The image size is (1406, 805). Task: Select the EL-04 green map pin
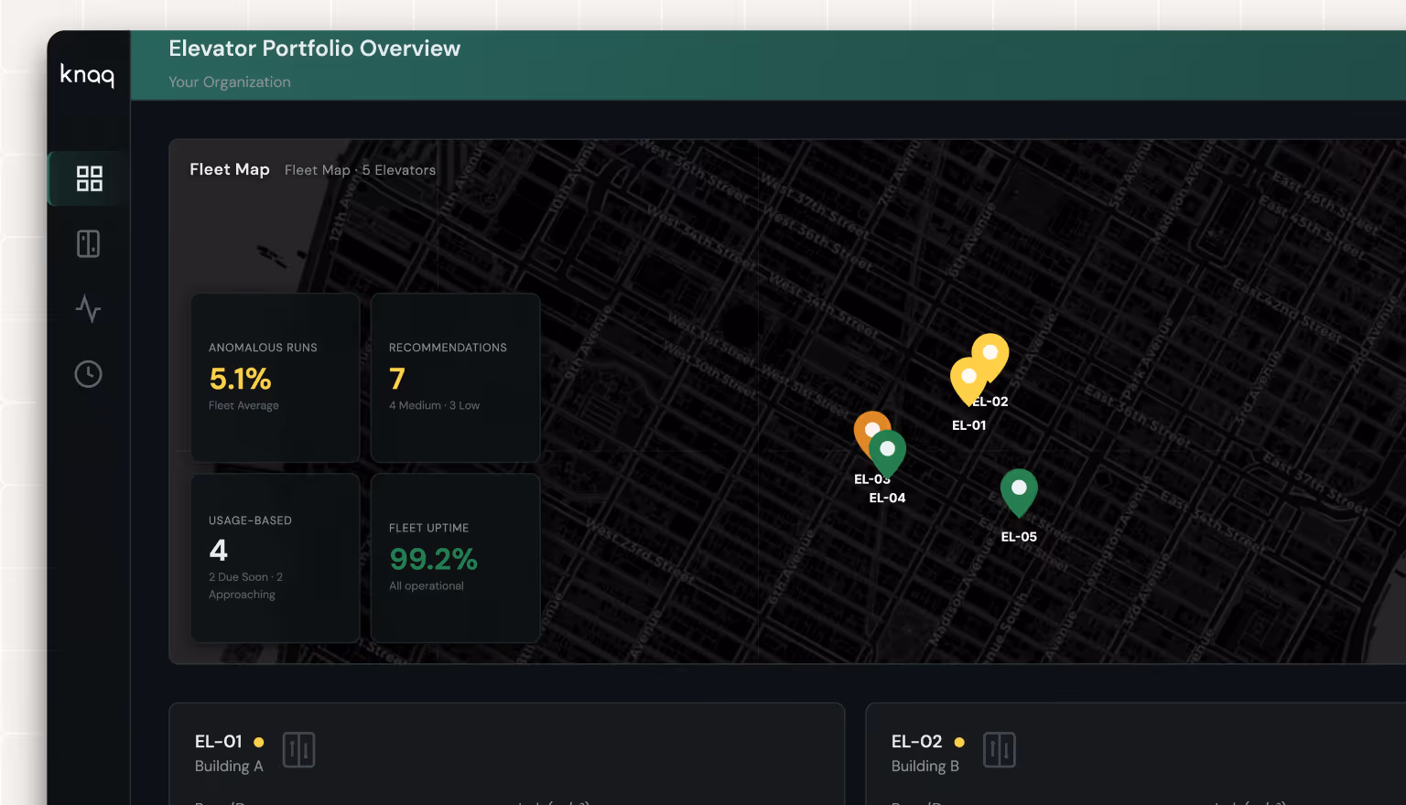(888, 452)
